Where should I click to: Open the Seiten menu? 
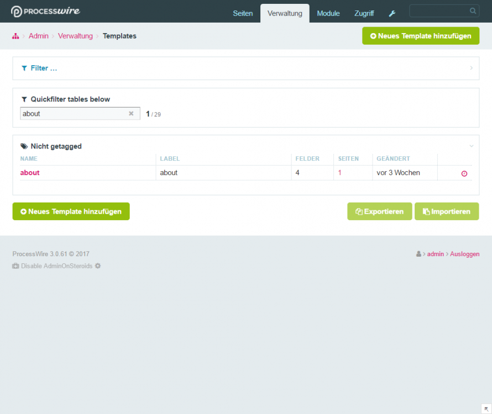point(243,13)
